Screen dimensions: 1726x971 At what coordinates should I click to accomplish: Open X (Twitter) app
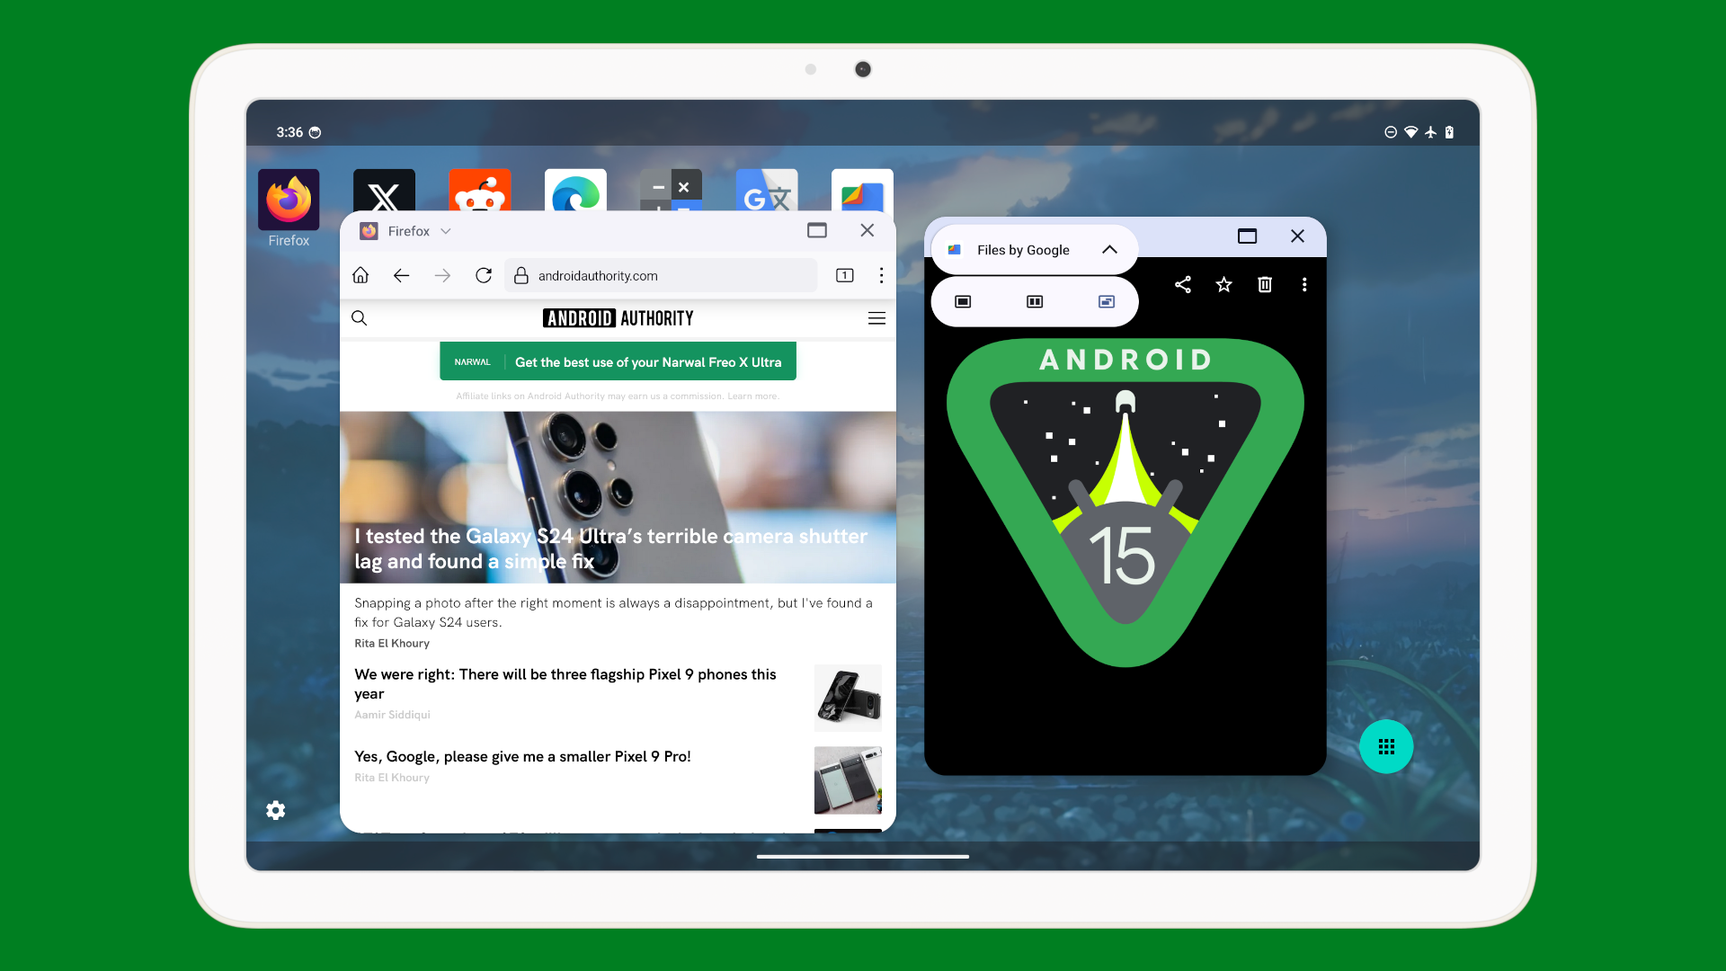pyautogui.click(x=384, y=198)
